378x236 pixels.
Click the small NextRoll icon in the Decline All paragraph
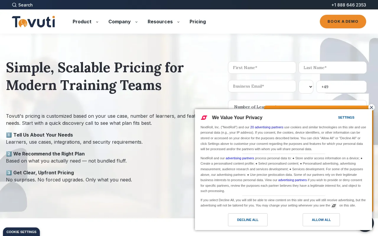tap(334, 206)
